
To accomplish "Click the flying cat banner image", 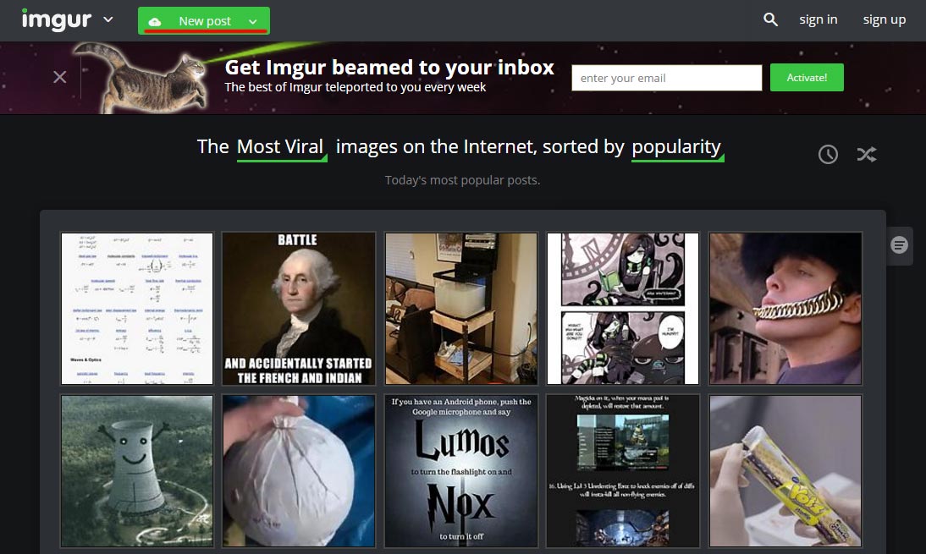I will (x=141, y=77).
